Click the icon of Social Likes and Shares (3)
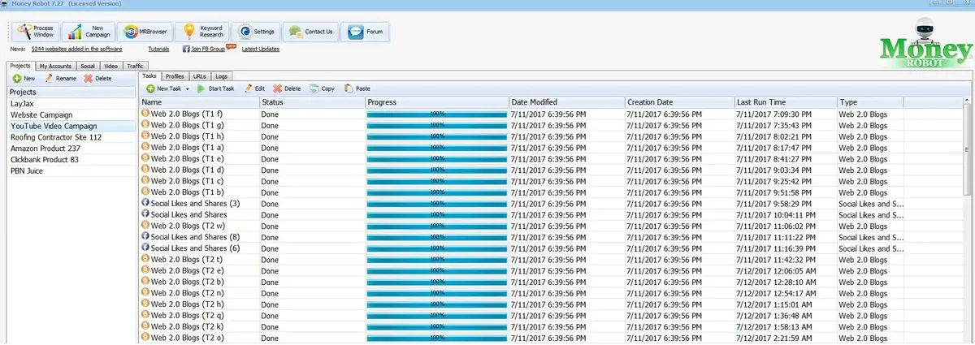Image resolution: width=975 pixels, height=345 pixels. tap(146, 203)
